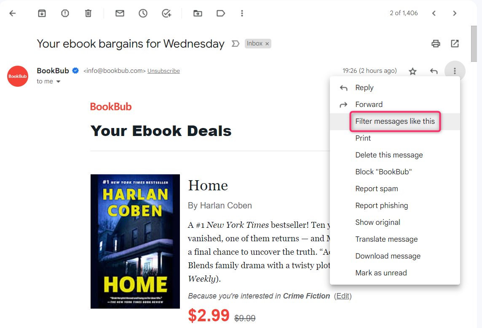Print the email using printer icon
482x328 pixels.
[x=436, y=43]
